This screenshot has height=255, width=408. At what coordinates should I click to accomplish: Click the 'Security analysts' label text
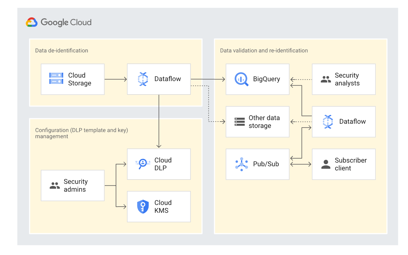click(347, 79)
